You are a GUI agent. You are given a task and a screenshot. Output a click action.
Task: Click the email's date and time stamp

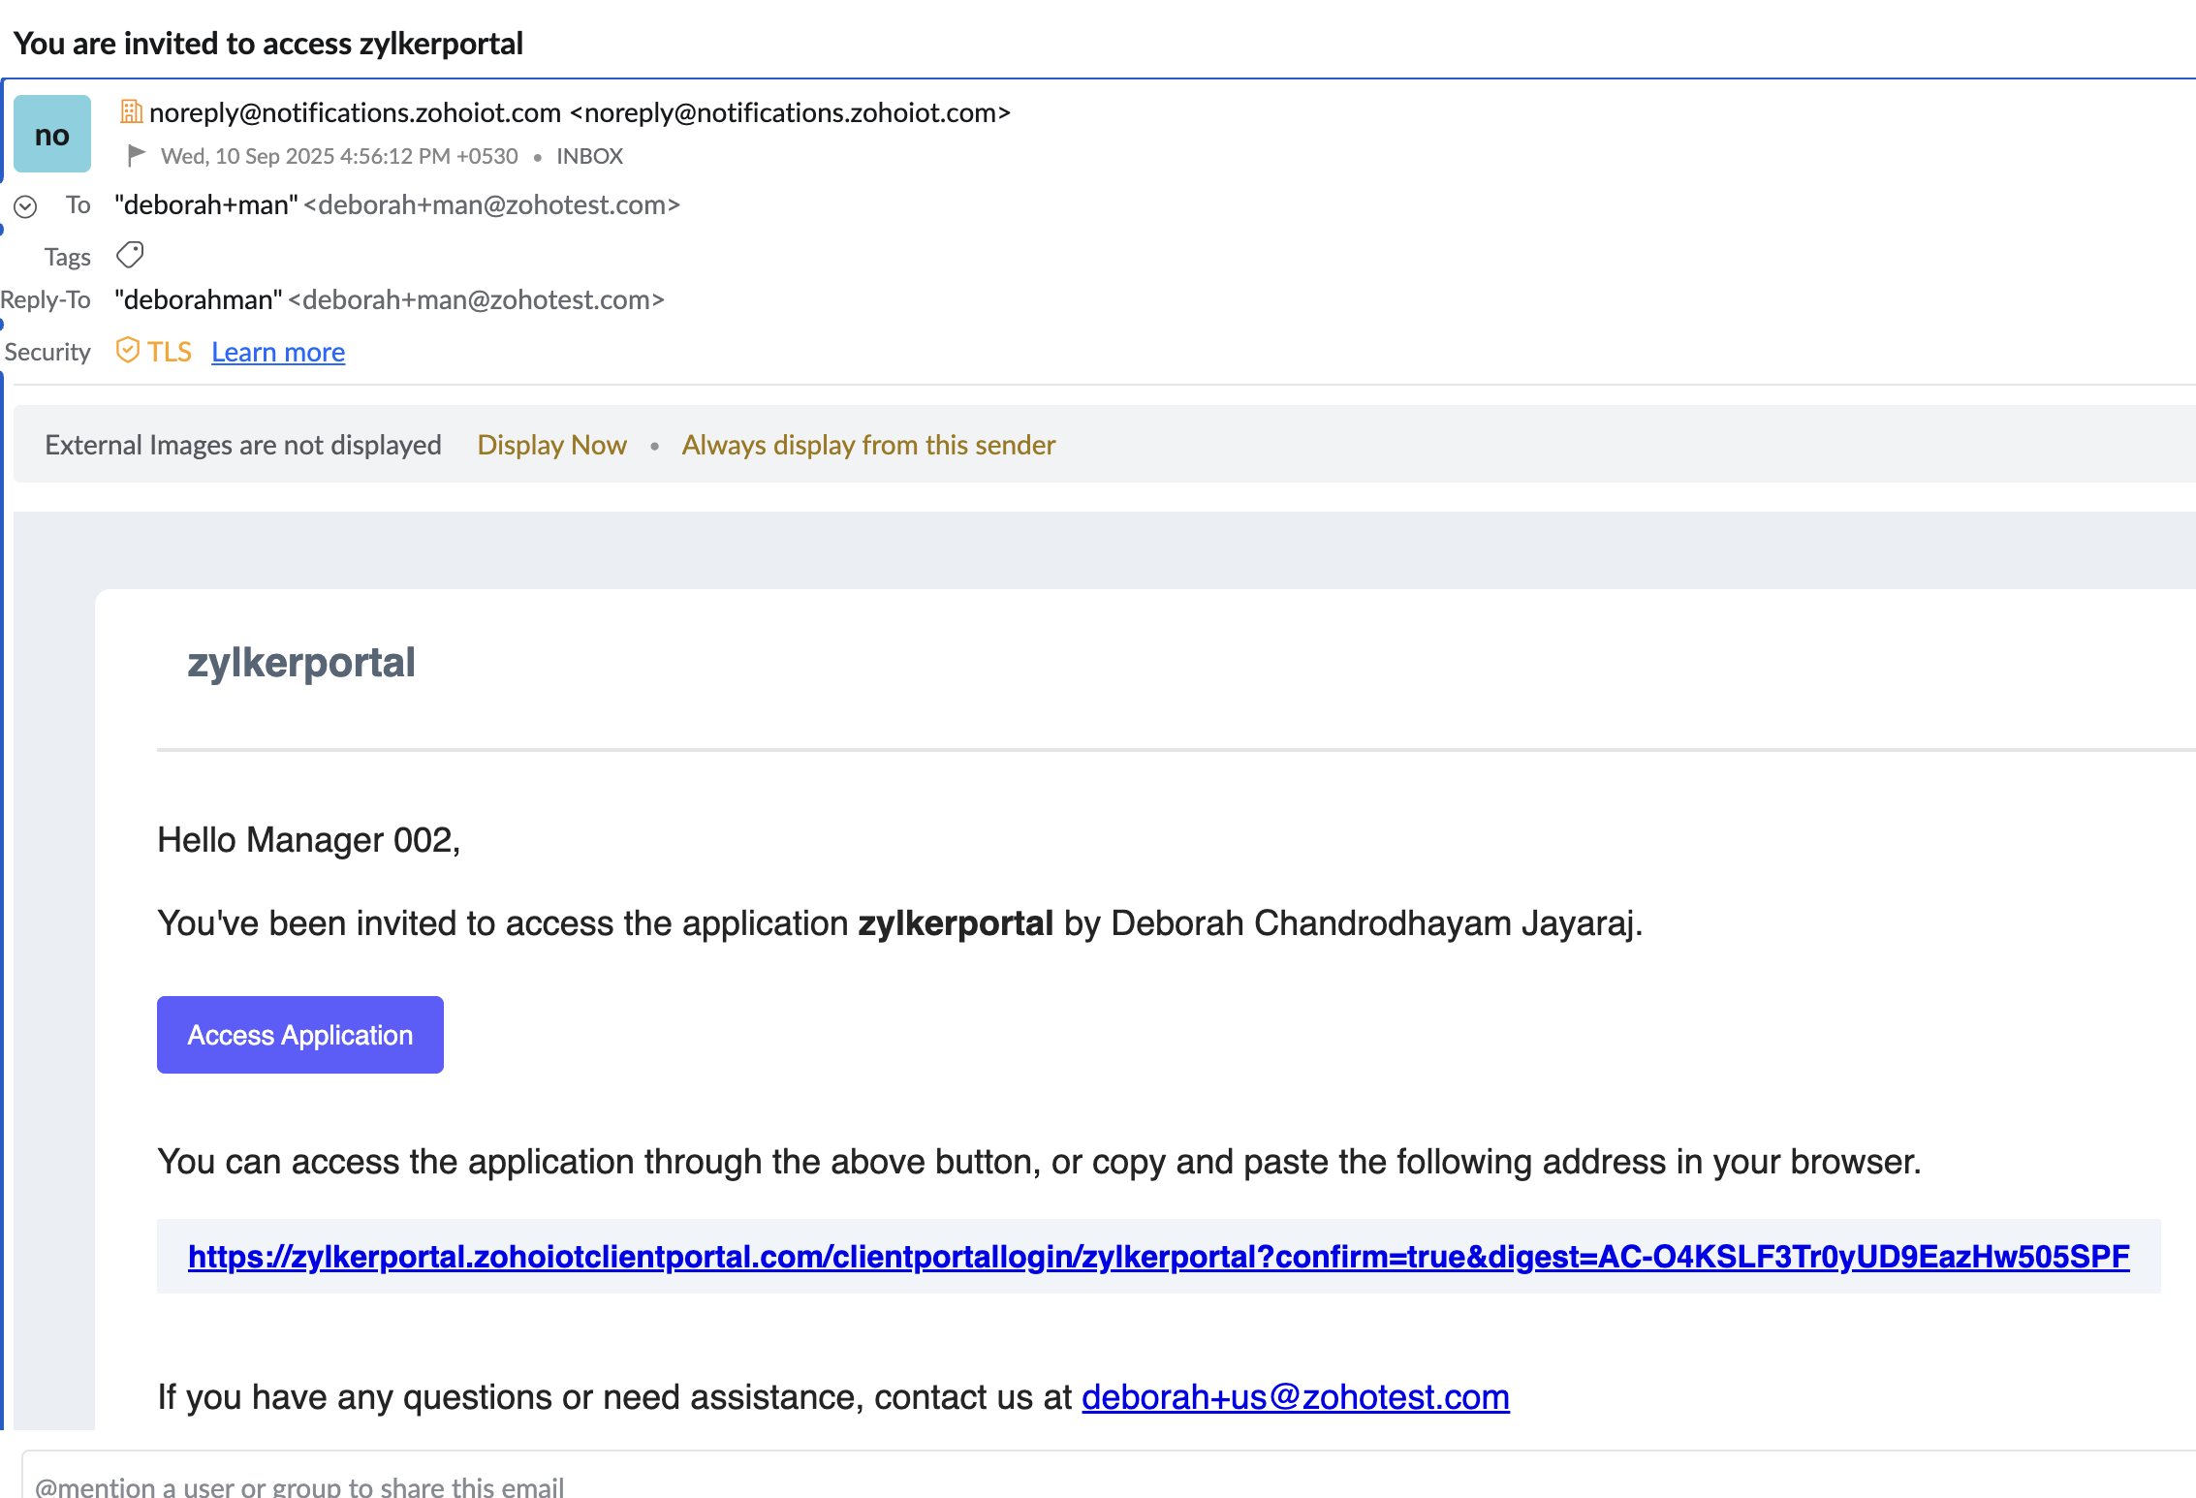pos(339,156)
